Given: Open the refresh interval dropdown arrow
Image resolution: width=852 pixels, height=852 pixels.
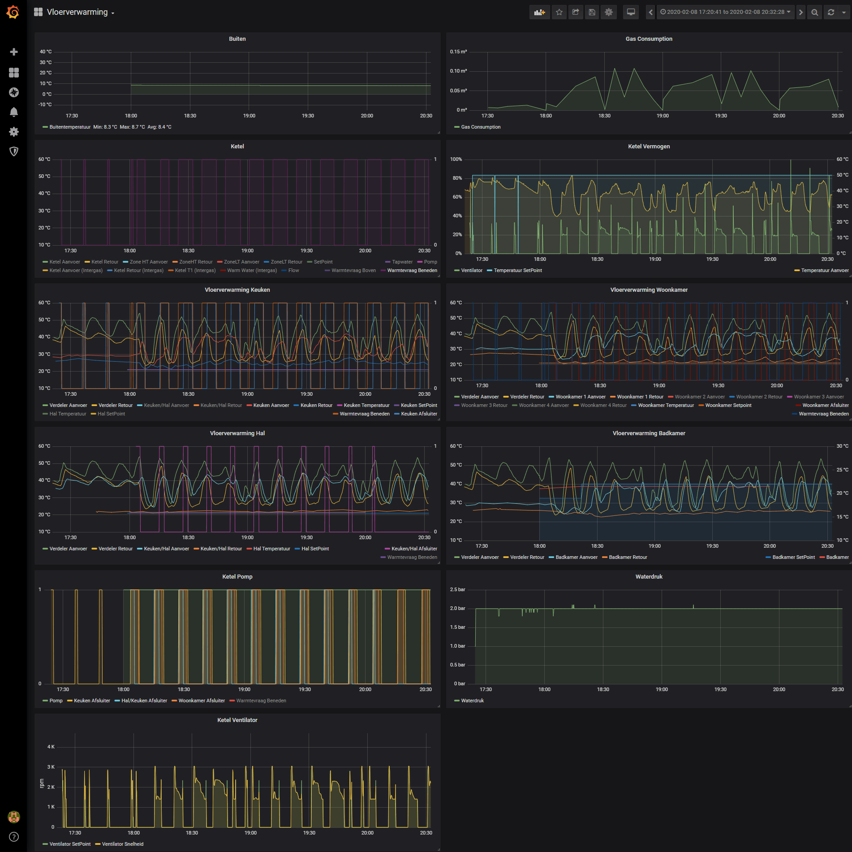Looking at the screenshot, I should [844, 13].
